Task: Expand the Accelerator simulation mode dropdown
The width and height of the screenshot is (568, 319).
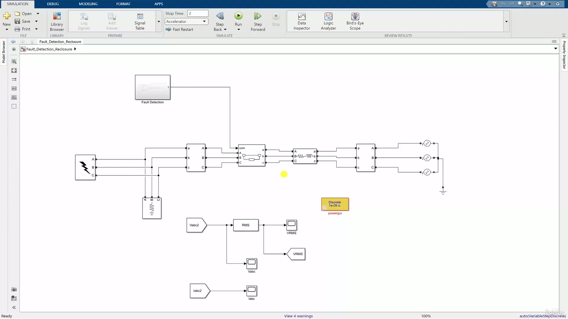Action: click(204, 22)
